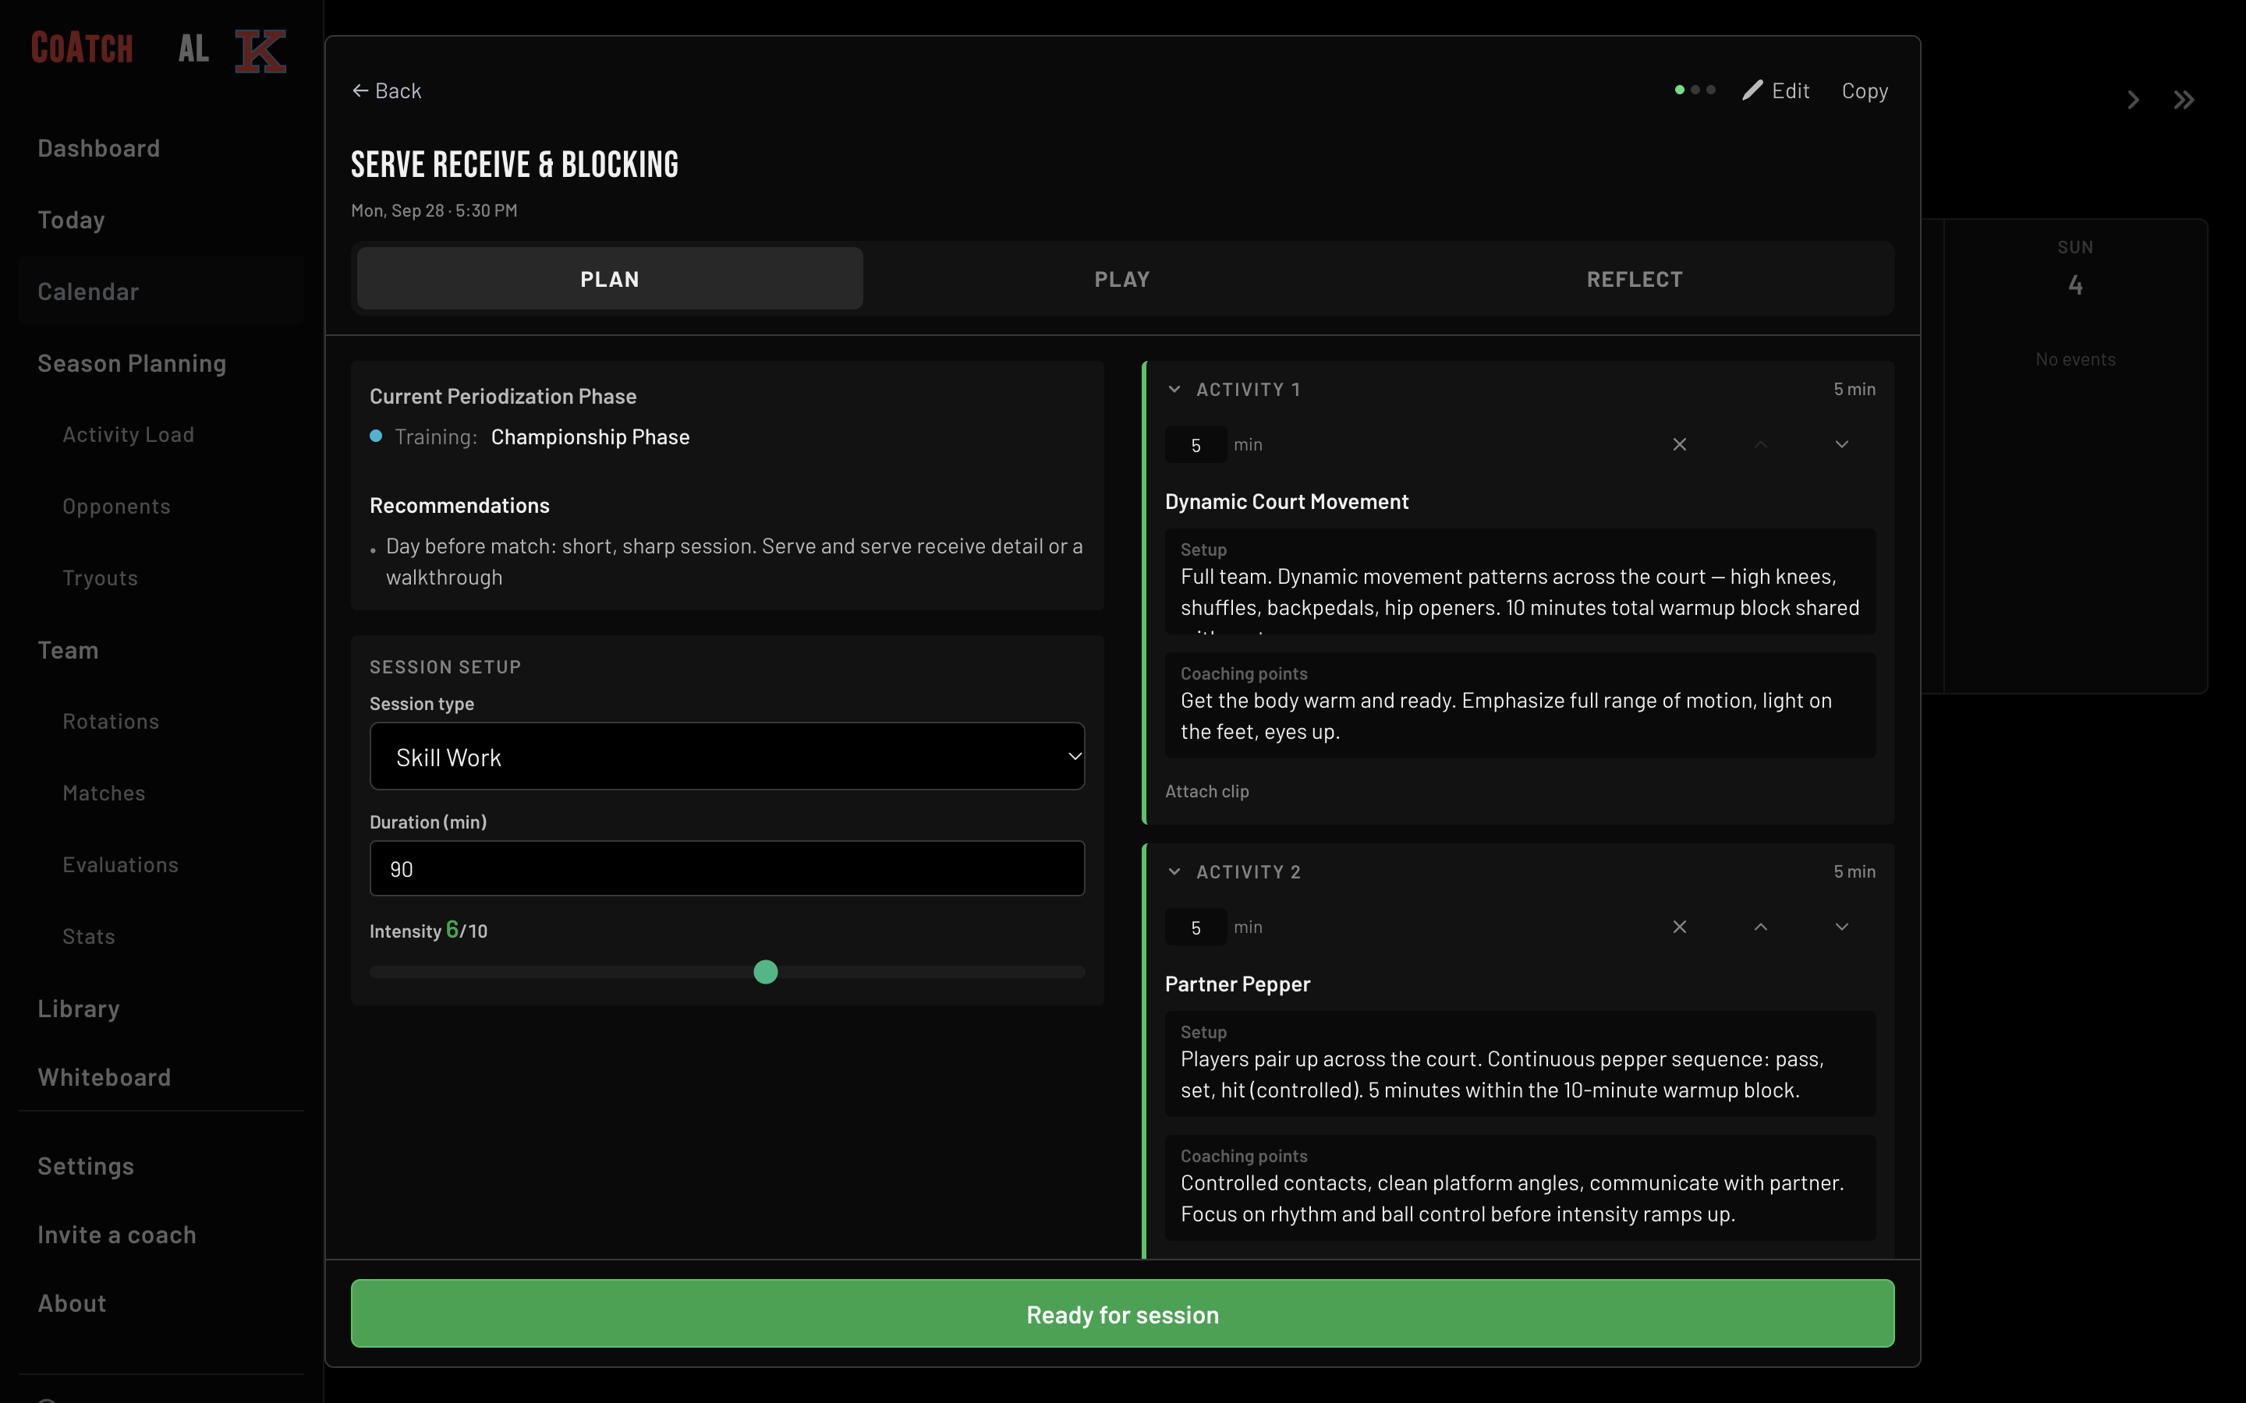Click the Duration (min) input field
Image resolution: width=2246 pixels, height=1403 pixels.
[727, 868]
